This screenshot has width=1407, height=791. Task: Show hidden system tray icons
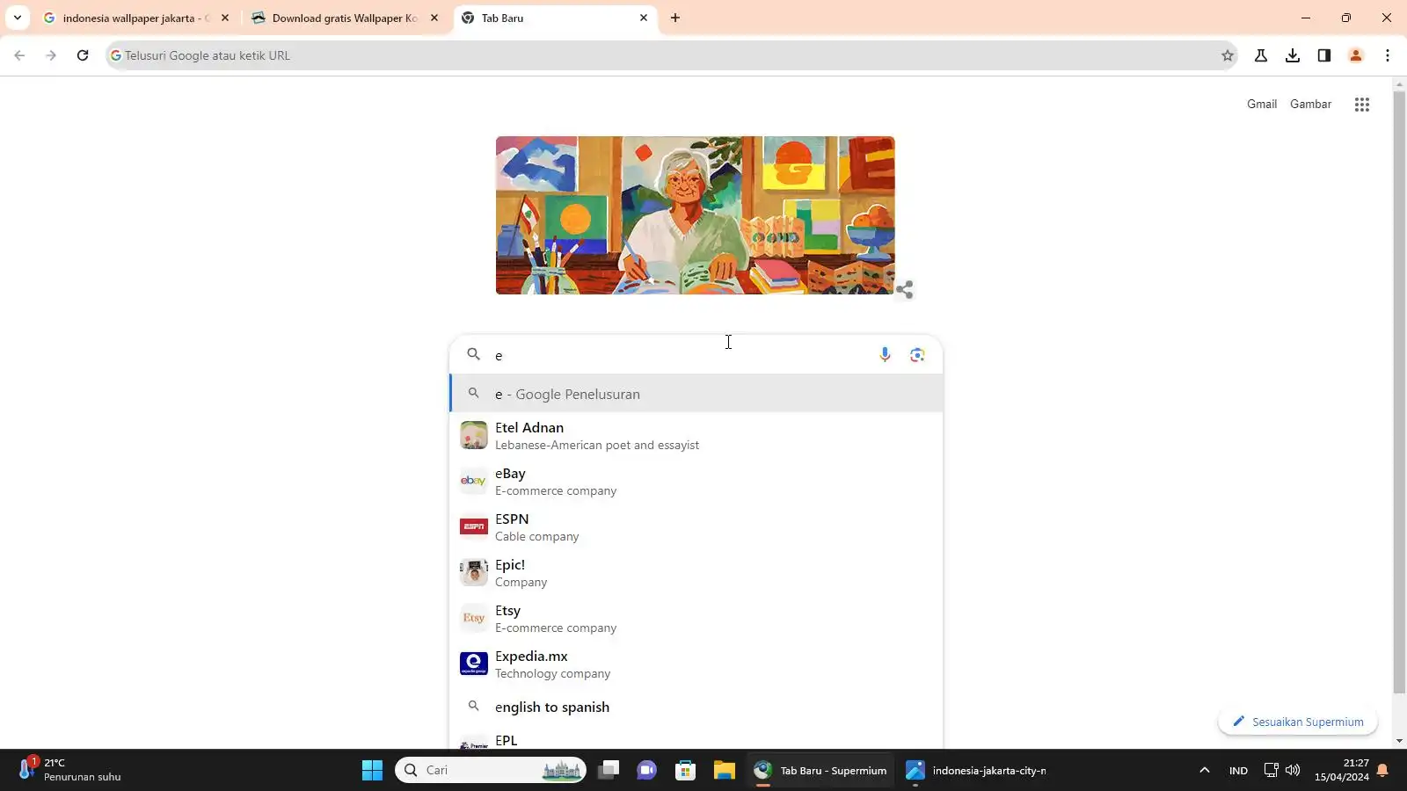pyautogui.click(x=1205, y=770)
